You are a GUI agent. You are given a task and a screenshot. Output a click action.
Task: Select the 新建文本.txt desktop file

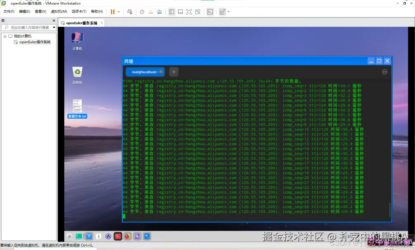click(x=77, y=109)
